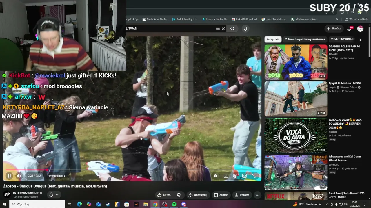
Task: Open the YouTube account avatar menu
Action: click(x=360, y=29)
